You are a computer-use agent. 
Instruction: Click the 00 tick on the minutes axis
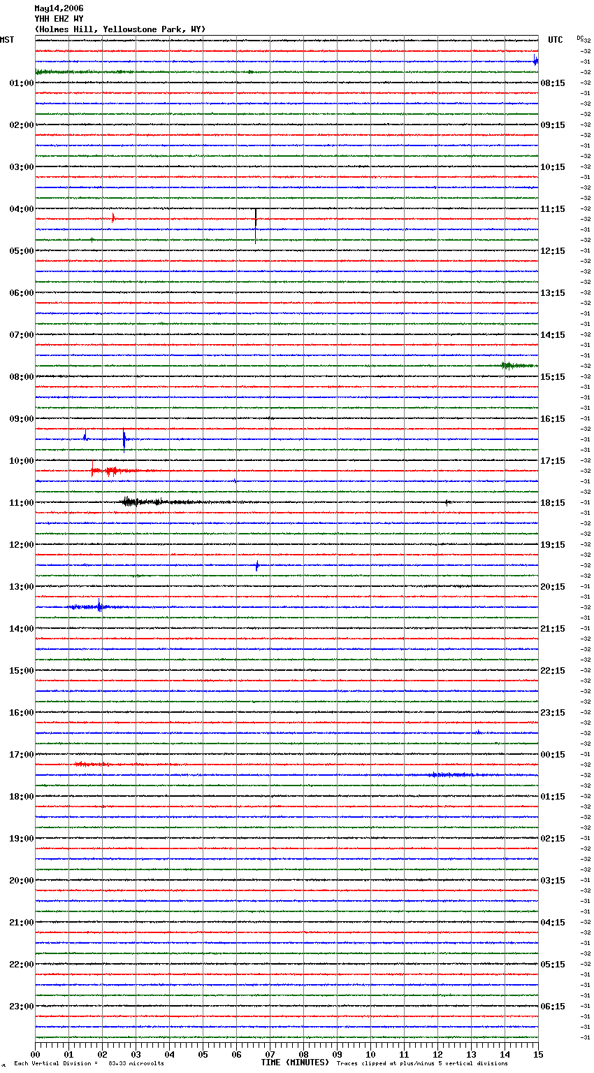click(x=35, y=1054)
